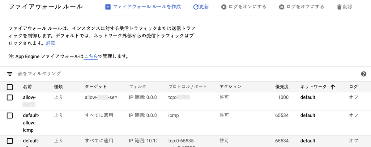Open the 詳細 link
Viewport: 371px width, 147px height.
point(51,43)
